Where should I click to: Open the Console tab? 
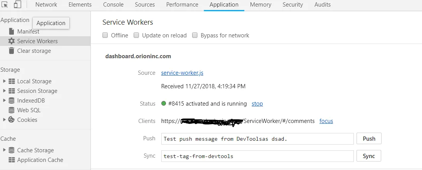tap(113, 5)
